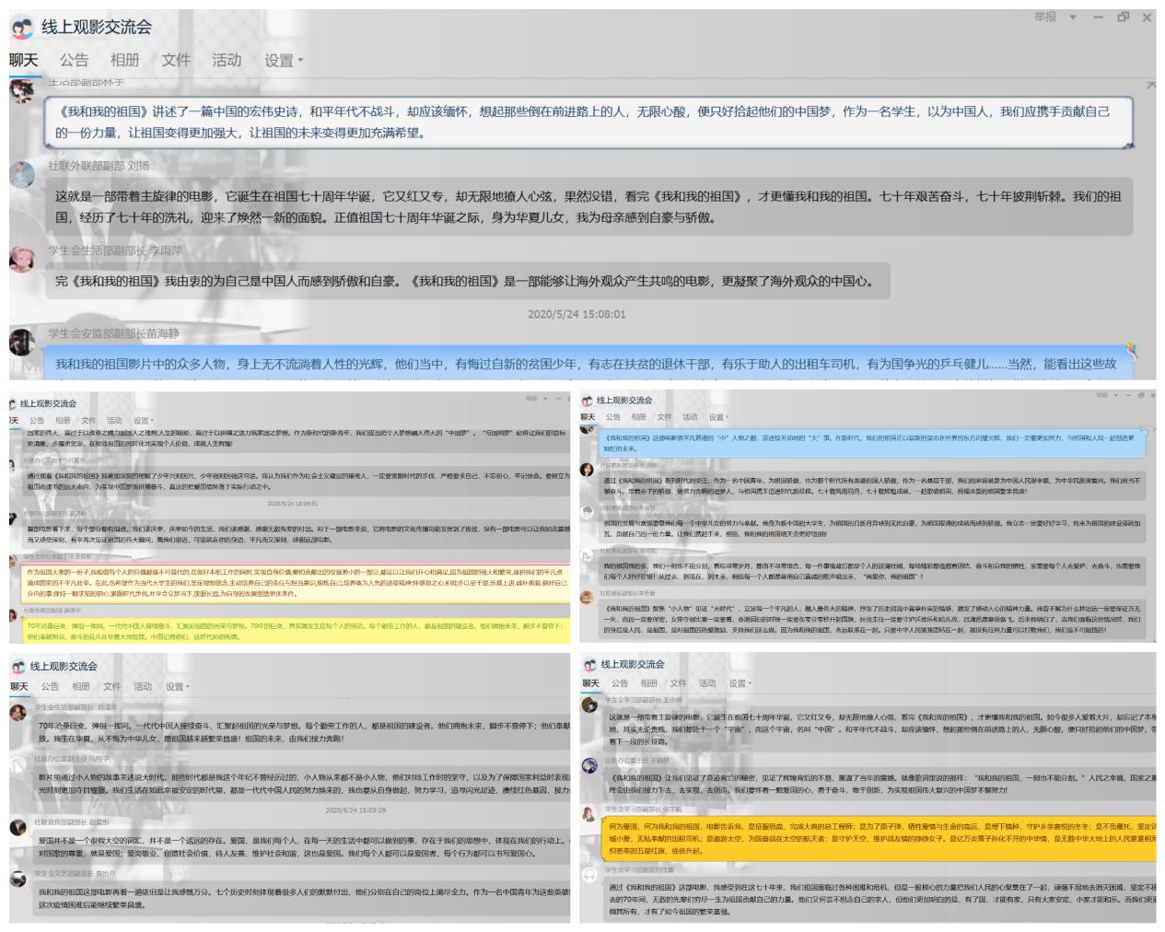
Task: Click the yellow-highlighted message in the middle-left window
Action: tap(297, 631)
